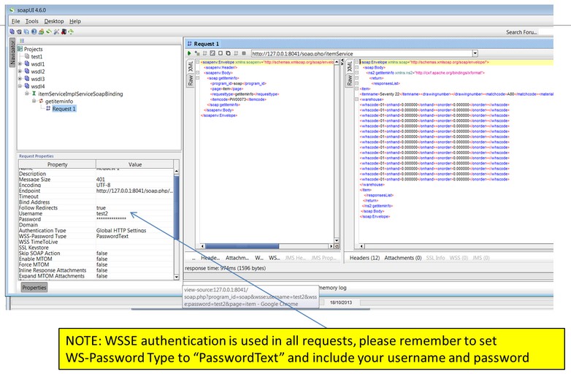Image resolution: width=571 pixels, height=374 pixels.
Task: Click the green Submit request play icon
Action: (x=190, y=53)
